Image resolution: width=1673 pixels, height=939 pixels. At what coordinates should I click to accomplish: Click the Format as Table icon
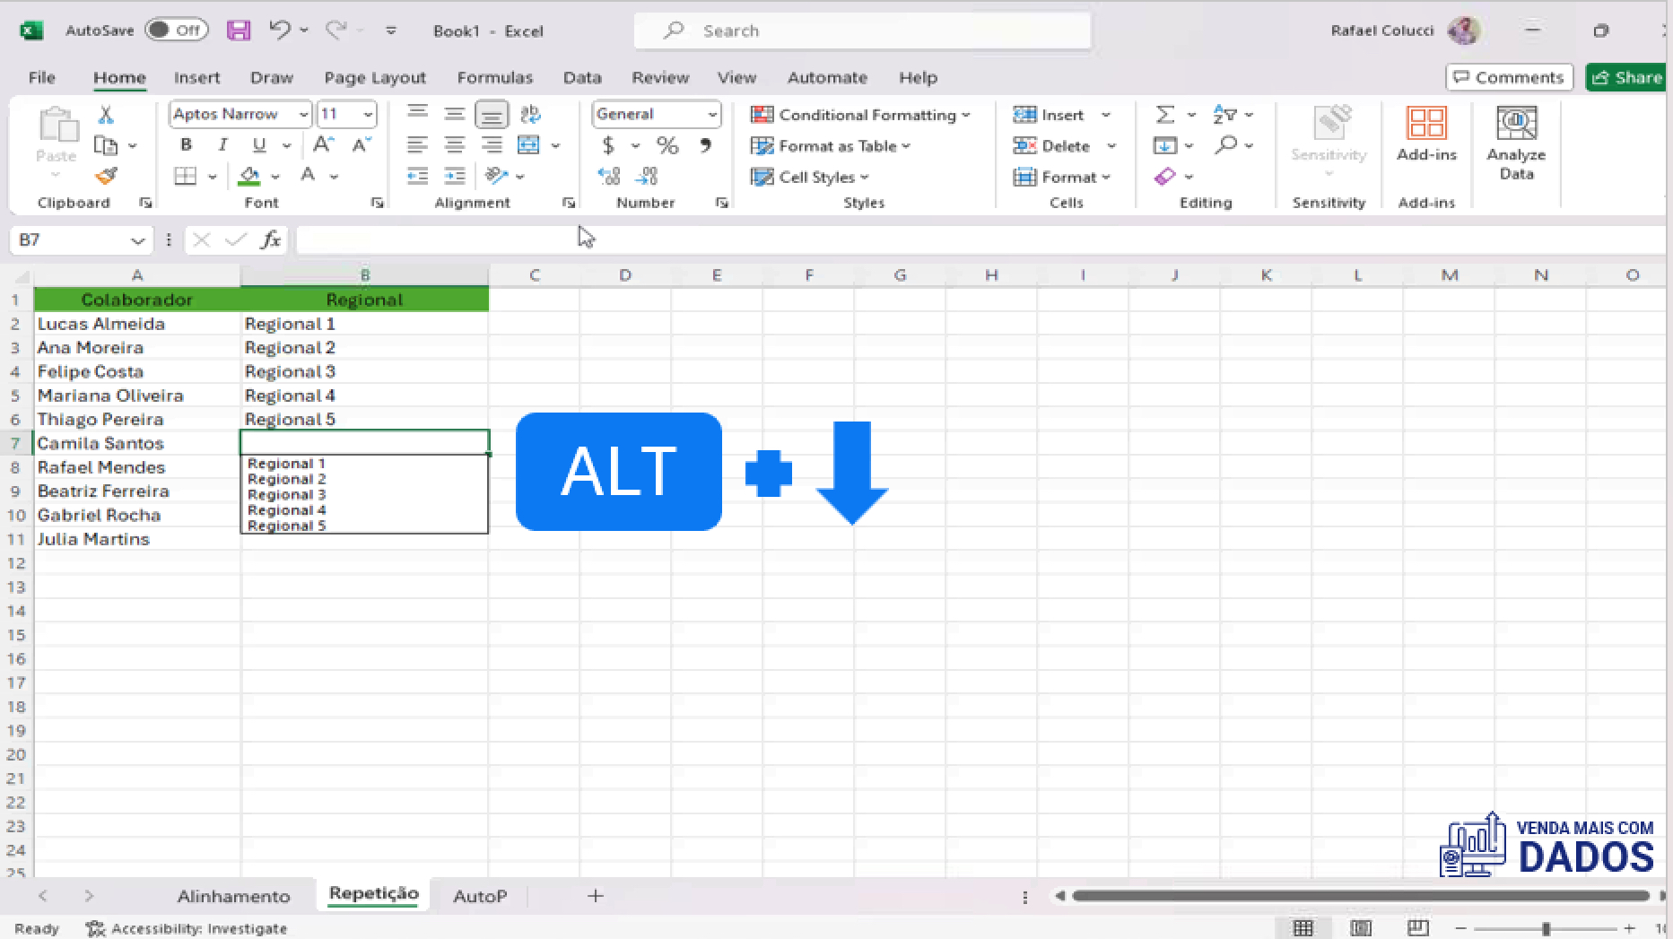click(x=762, y=145)
